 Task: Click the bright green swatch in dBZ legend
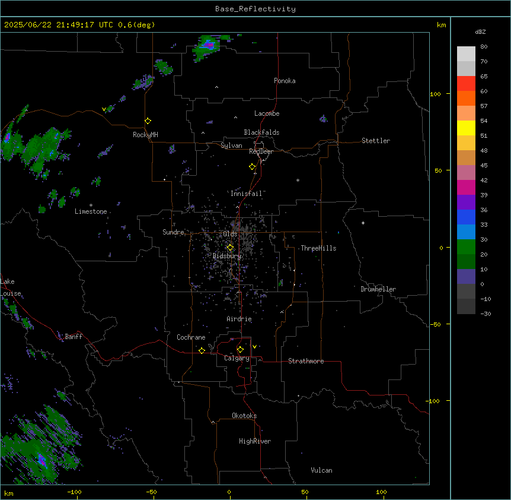(466, 247)
